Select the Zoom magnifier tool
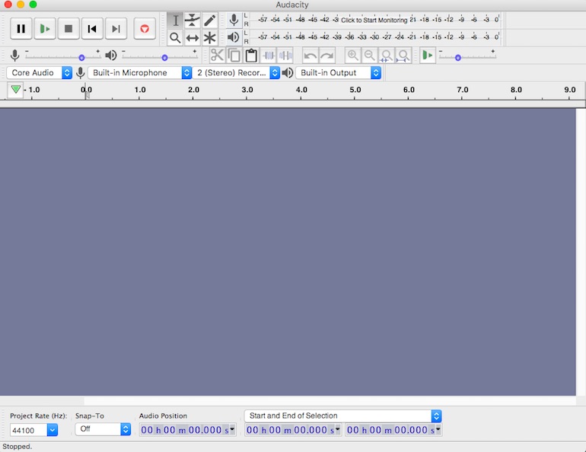The image size is (586, 452). click(x=175, y=38)
